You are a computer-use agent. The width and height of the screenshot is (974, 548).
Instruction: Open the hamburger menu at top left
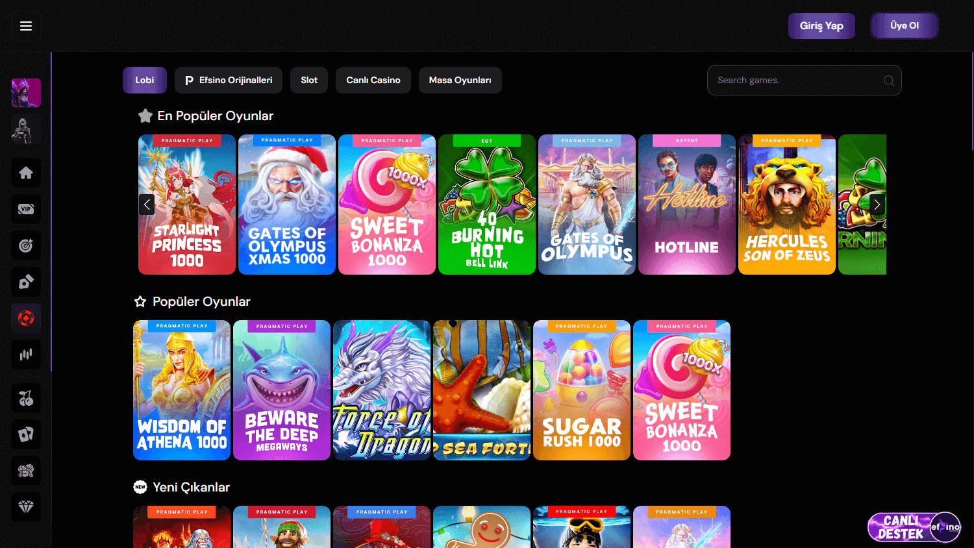(x=26, y=26)
